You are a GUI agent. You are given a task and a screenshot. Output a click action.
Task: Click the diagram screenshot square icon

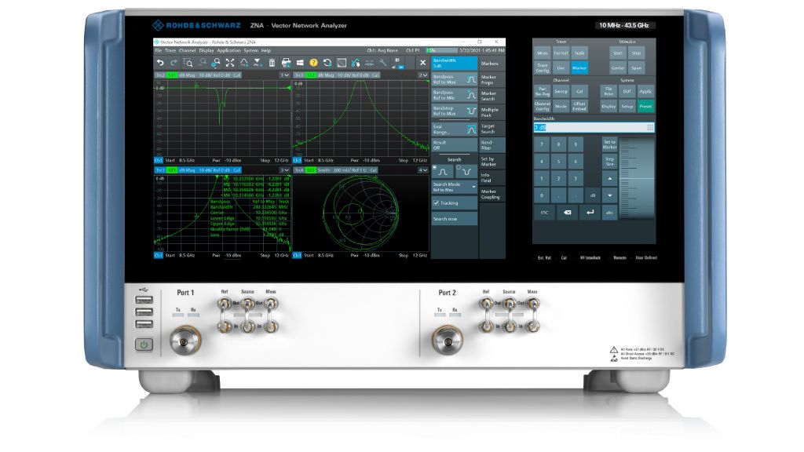coord(342,63)
